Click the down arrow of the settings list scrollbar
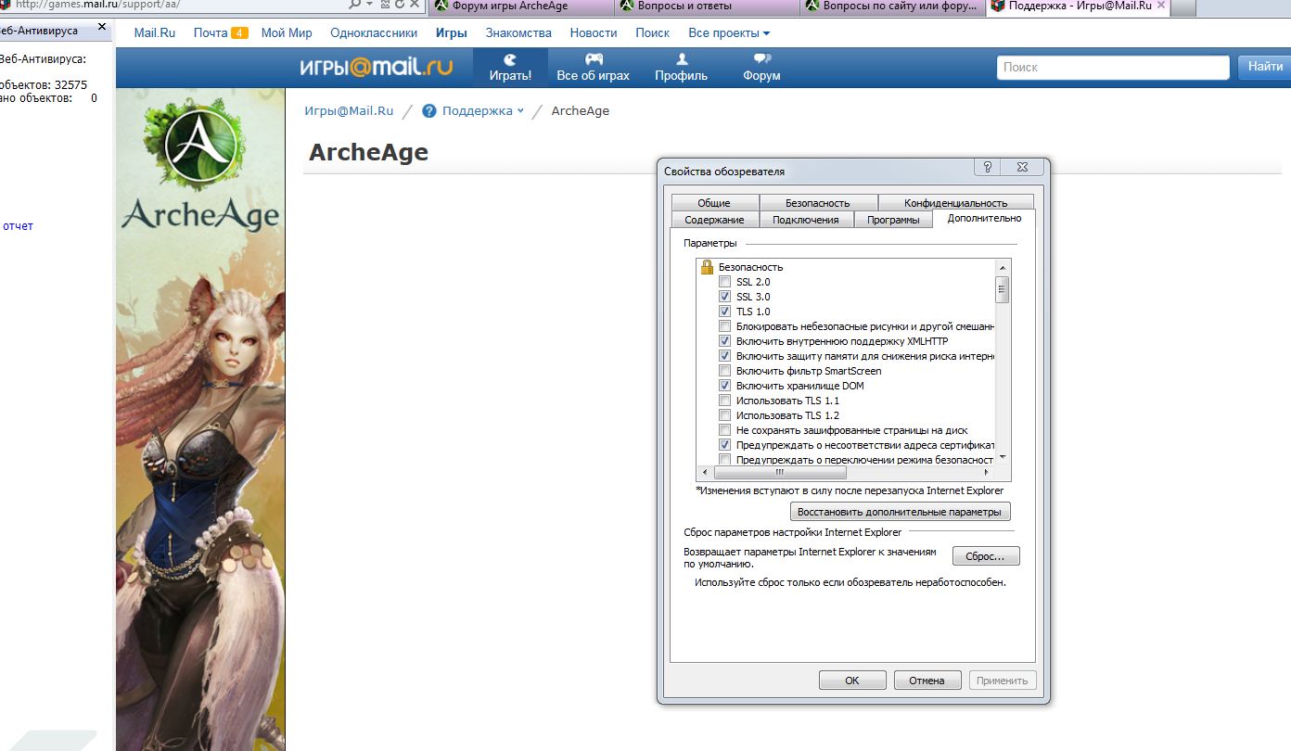1291x751 pixels. 1003,458
